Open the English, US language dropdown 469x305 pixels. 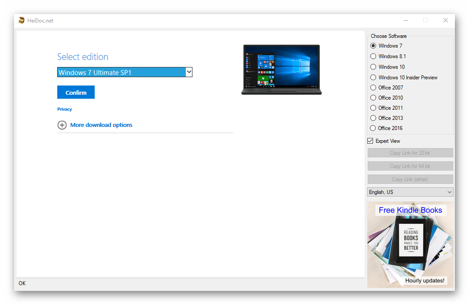410,192
